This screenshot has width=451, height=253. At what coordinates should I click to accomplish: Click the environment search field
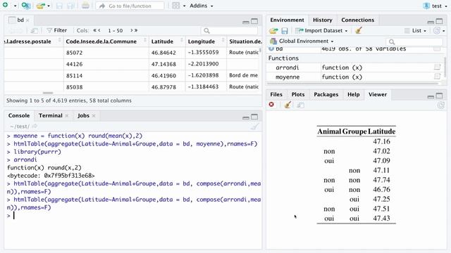(x=415, y=42)
